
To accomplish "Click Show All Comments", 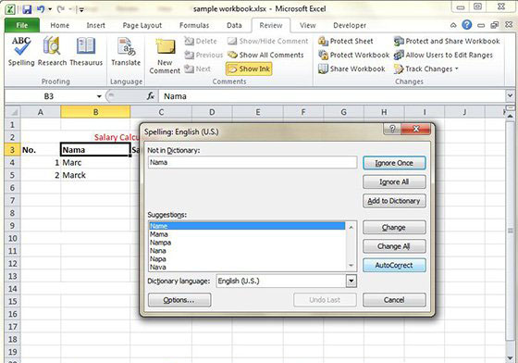I will 265,55.
